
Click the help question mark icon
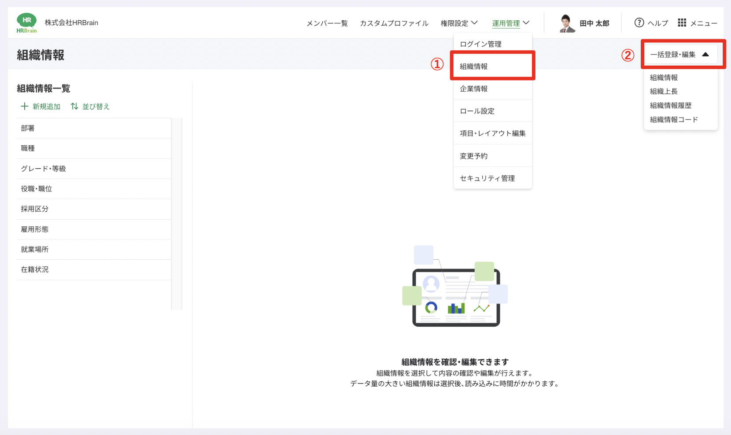coord(639,22)
